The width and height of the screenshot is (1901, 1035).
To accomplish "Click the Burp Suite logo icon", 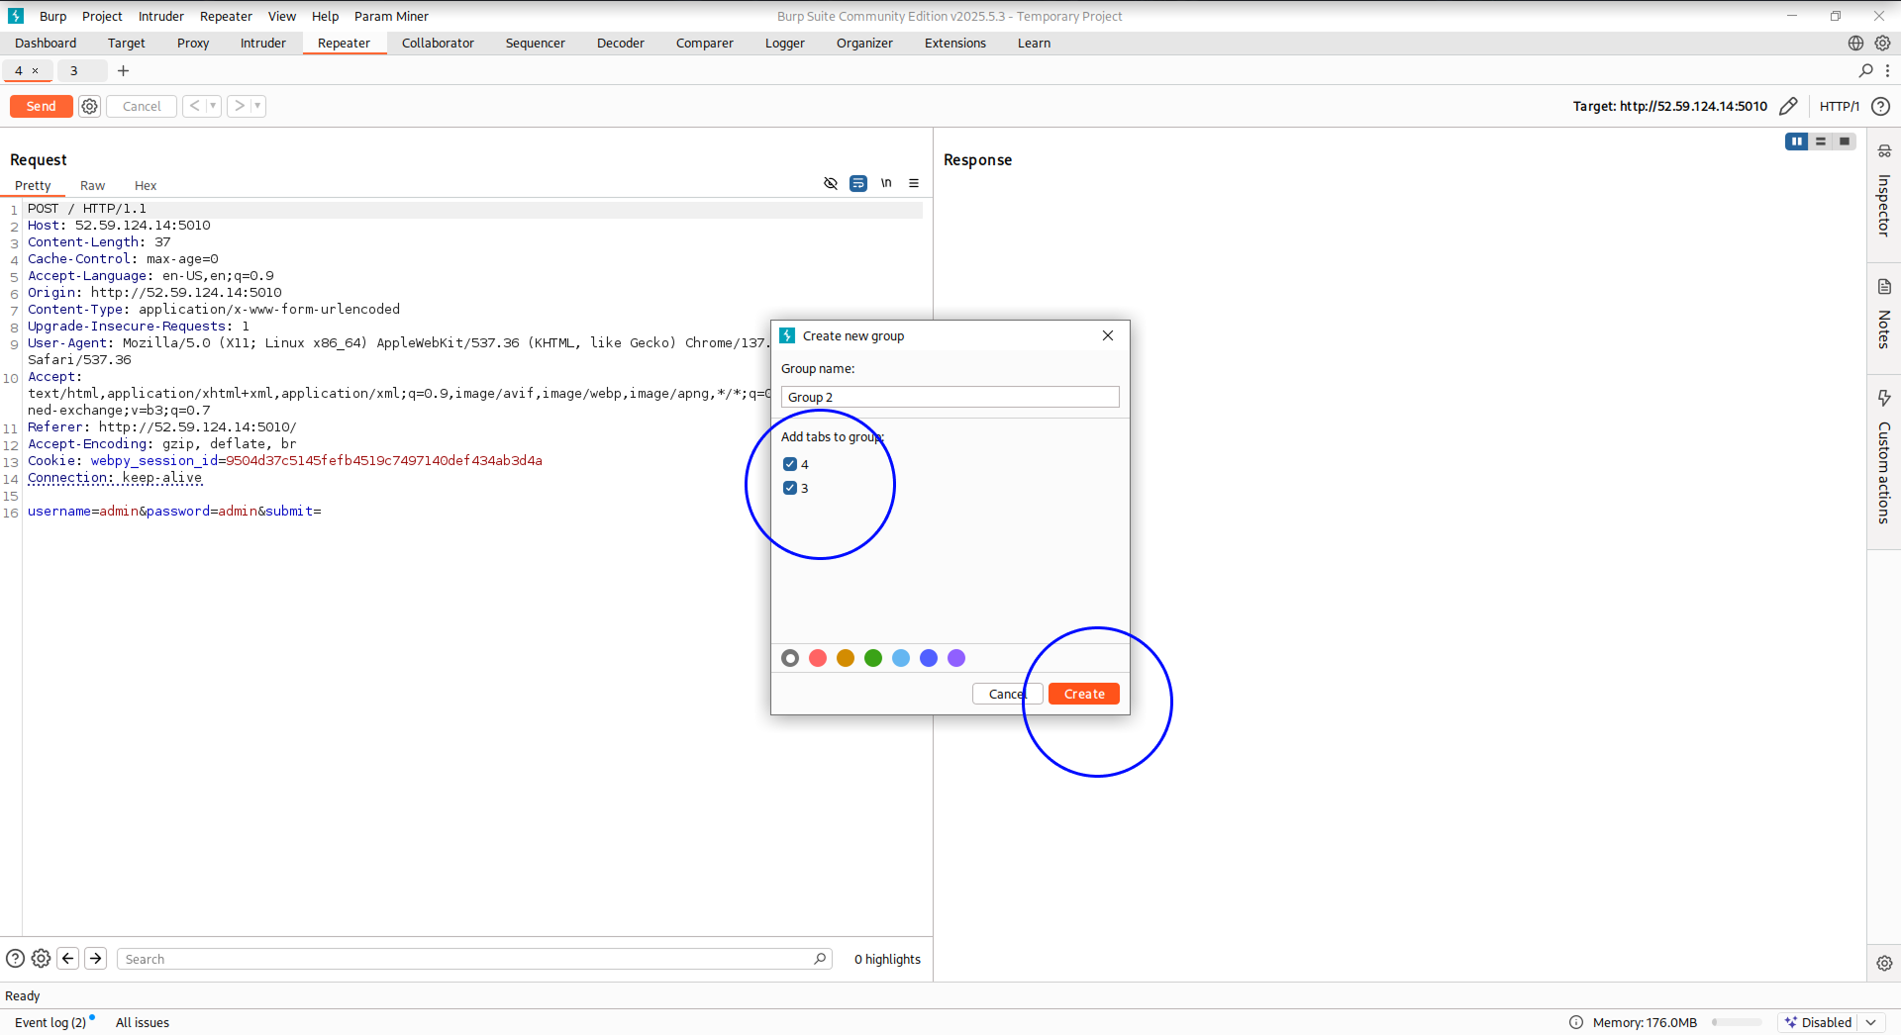I will (15, 16).
